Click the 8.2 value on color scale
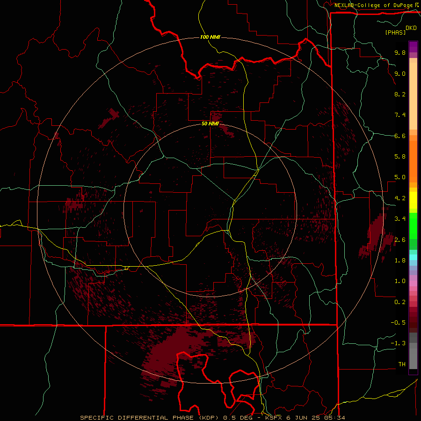421x421 pixels. [400, 94]
